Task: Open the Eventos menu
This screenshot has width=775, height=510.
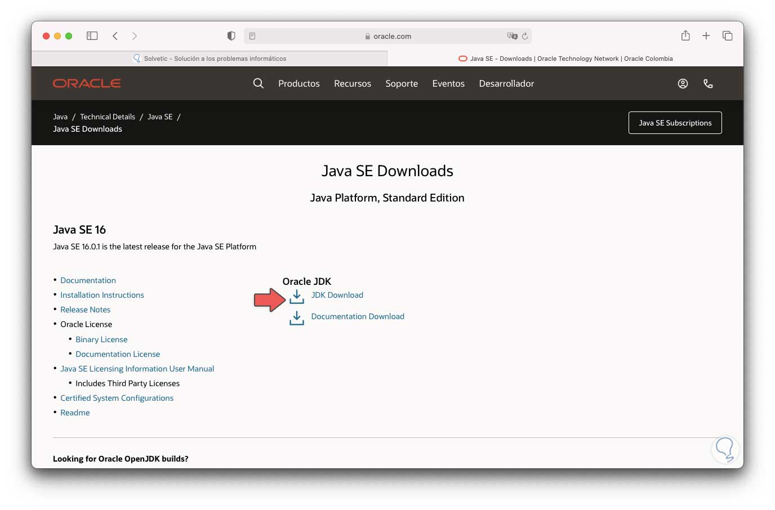Action: [448, 83]
